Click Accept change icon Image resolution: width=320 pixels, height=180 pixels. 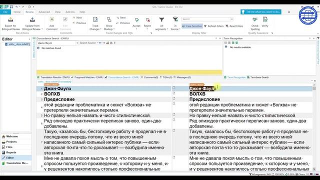tap(136, 20)
